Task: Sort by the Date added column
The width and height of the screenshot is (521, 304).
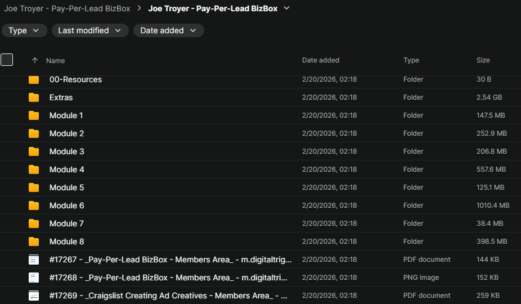Action: click(x=321, y=60)
